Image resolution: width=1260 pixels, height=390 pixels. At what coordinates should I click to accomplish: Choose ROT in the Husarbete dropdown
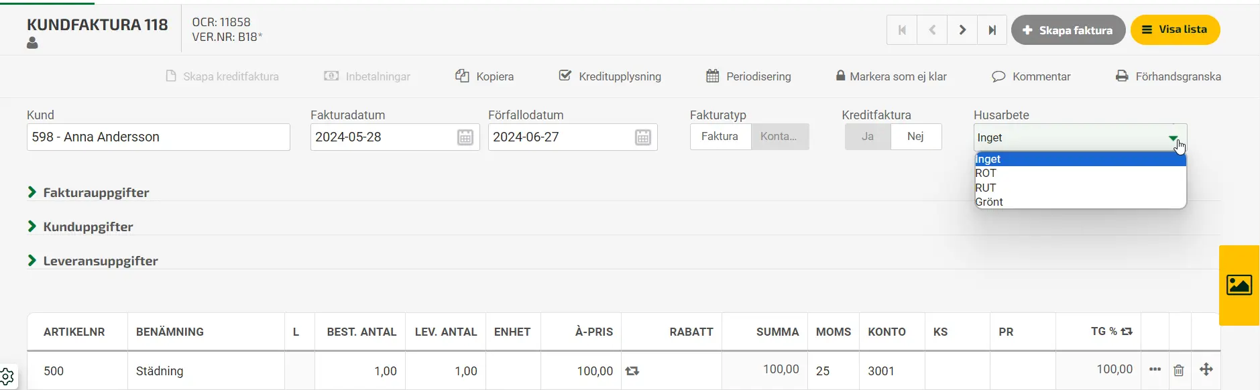point(1080,173)
